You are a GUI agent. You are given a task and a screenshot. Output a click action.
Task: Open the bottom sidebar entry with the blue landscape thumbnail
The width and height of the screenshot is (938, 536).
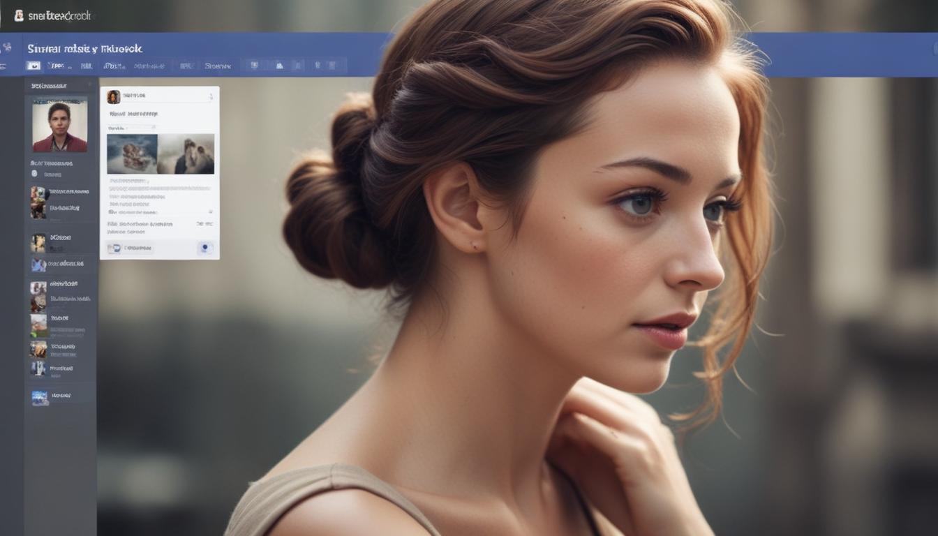tap(52, 397)
